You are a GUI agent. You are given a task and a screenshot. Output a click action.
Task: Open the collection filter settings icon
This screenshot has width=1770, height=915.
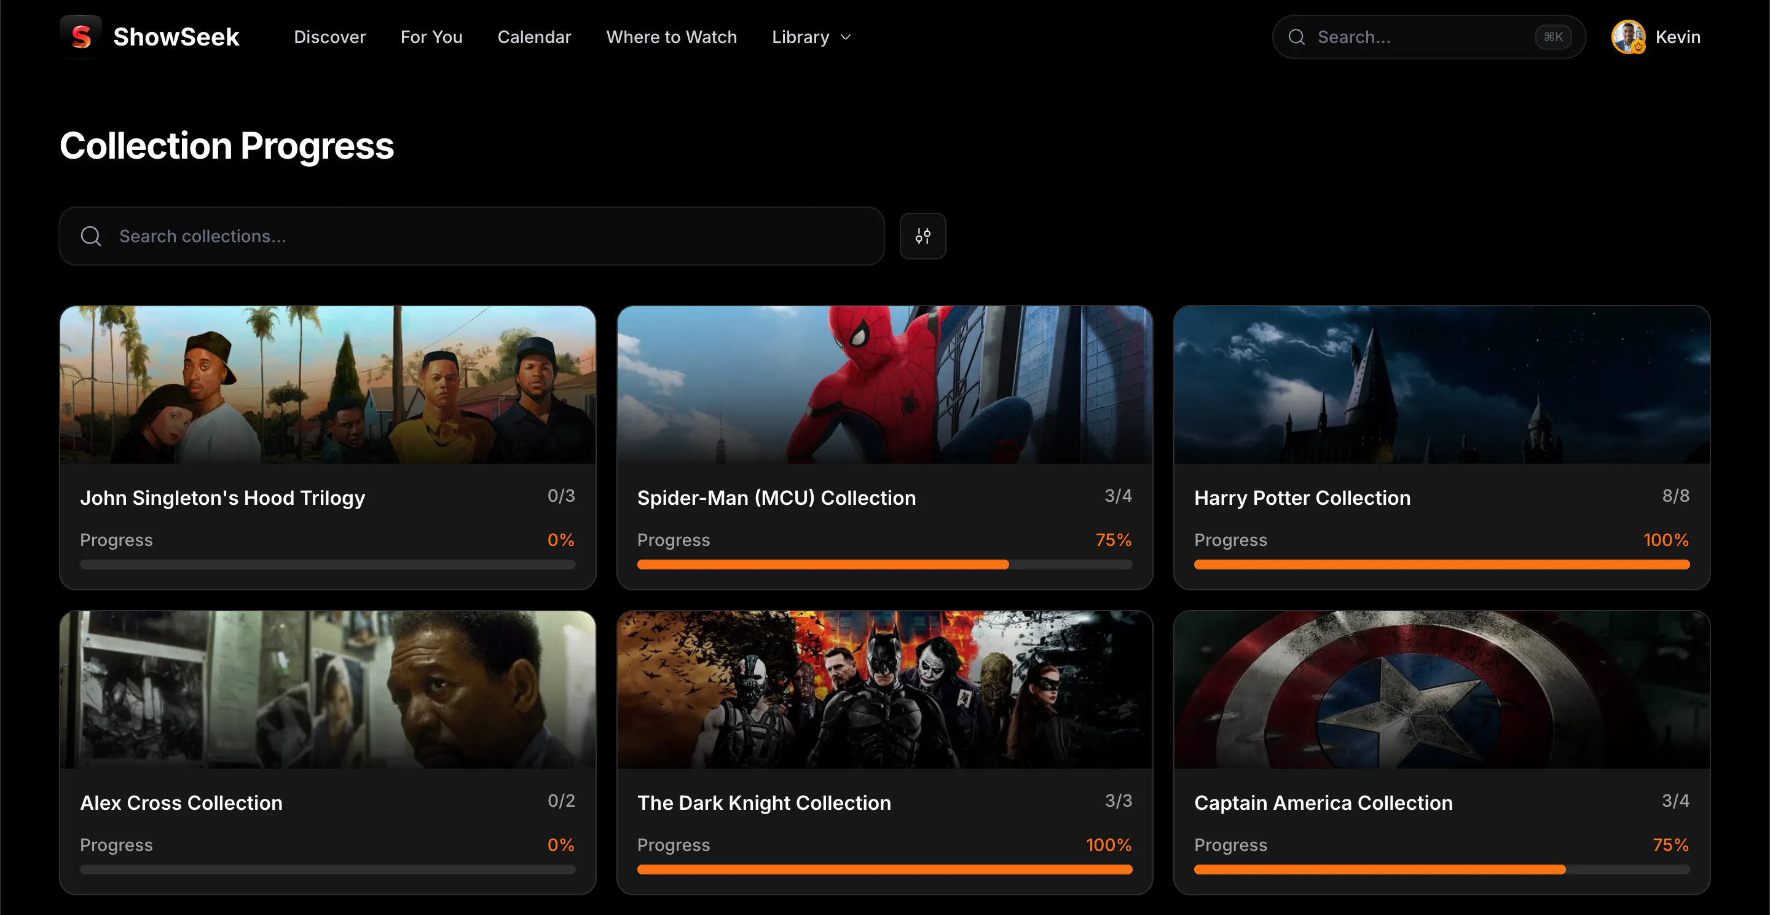tap(922, 237)
